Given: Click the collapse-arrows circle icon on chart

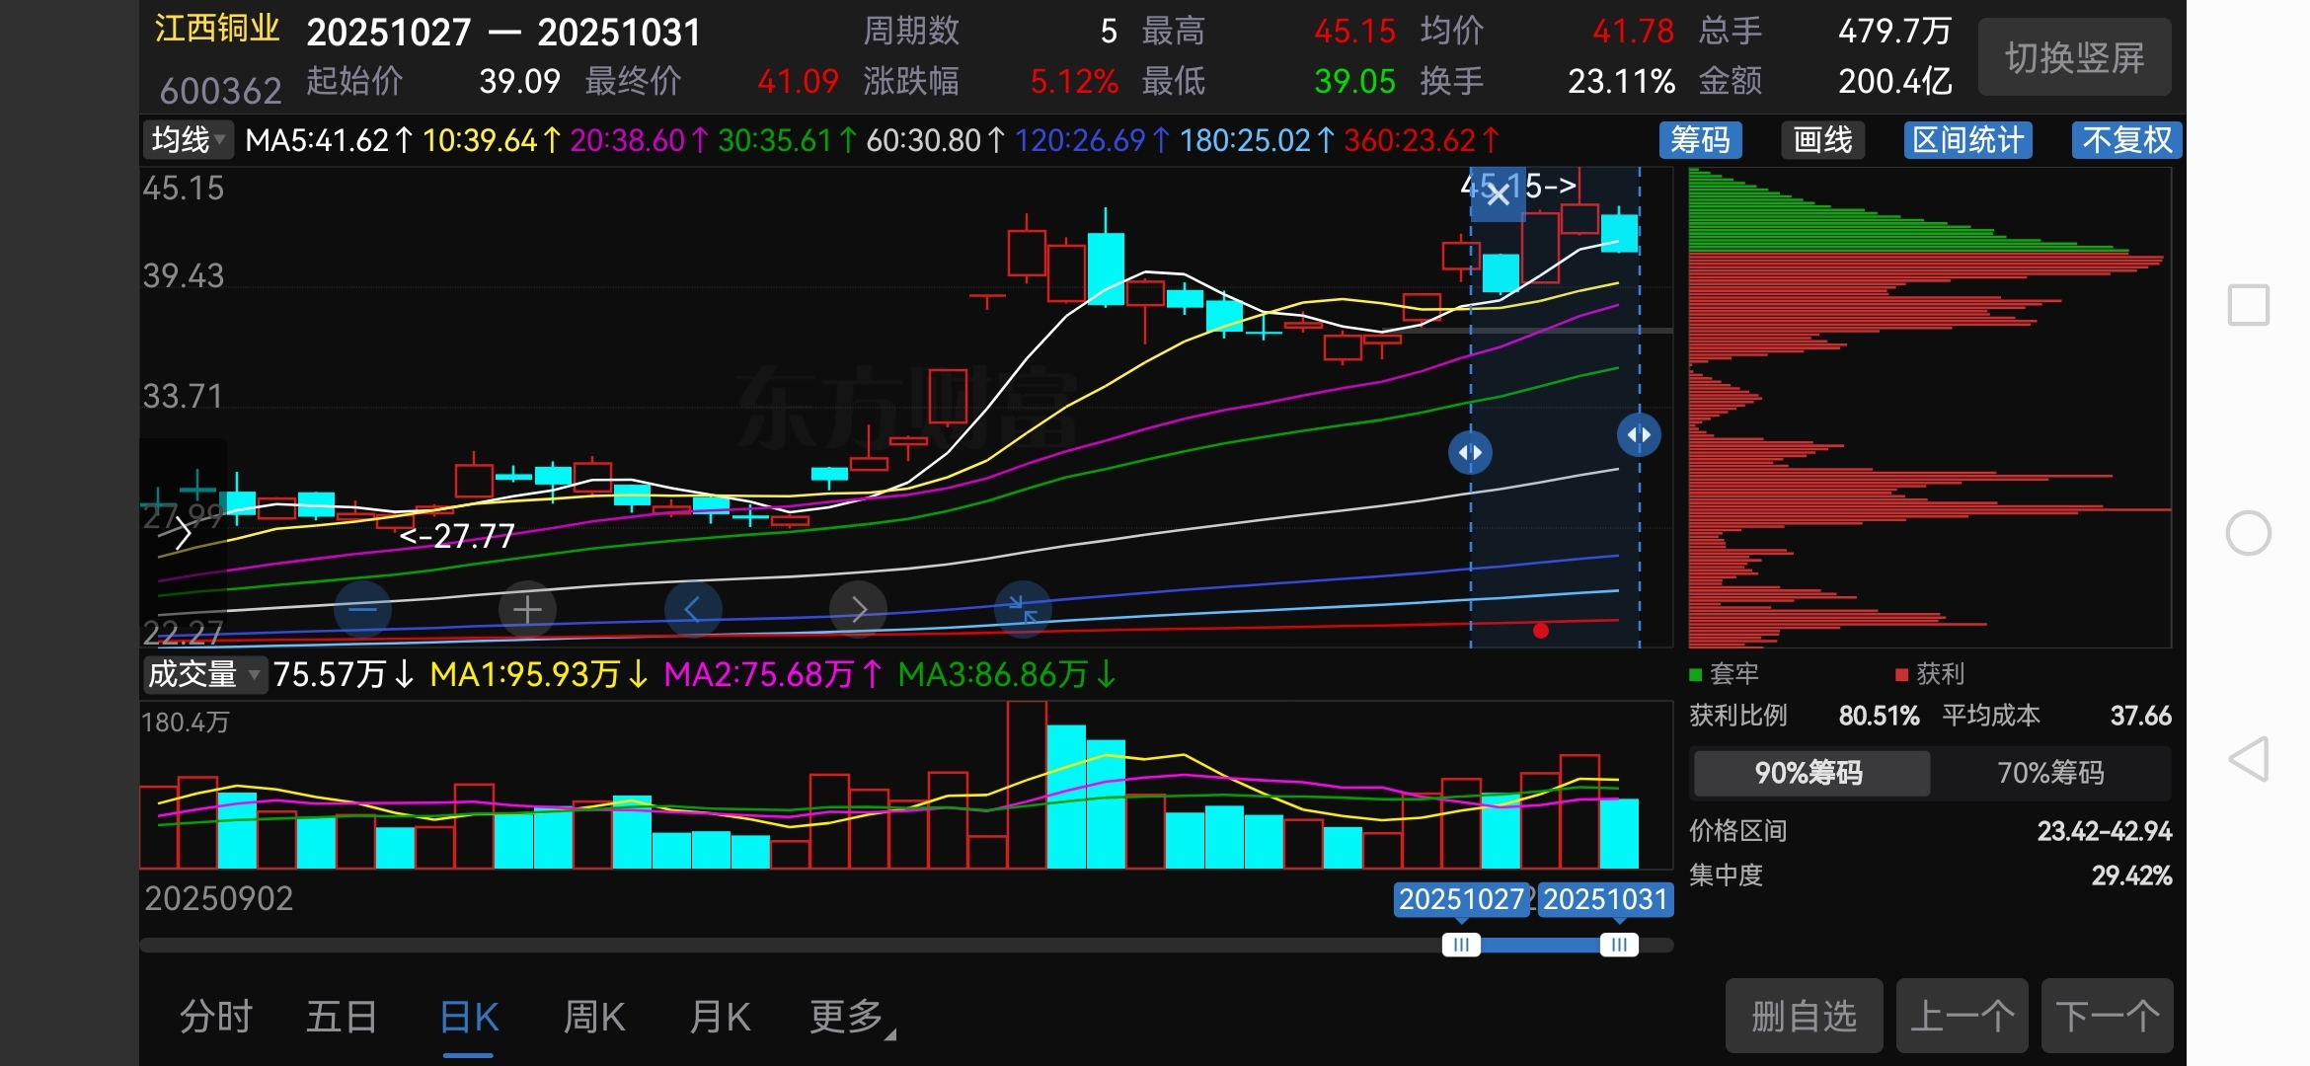Looking at the screenshot, I should 1023,610.
